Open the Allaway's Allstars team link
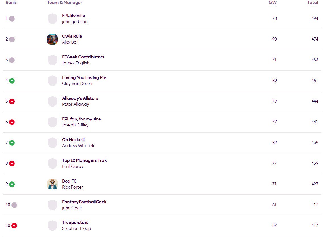326x237 pixels. pyautogui.click(x=80, y=98)
